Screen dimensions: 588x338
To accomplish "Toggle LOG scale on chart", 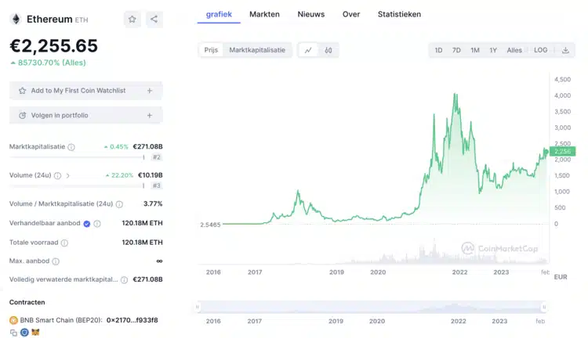I will [x=540, y=50].
